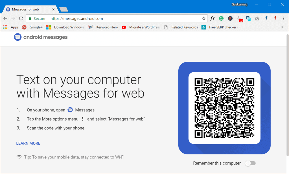Click the Free SERP checker icon

coord(204,27)
